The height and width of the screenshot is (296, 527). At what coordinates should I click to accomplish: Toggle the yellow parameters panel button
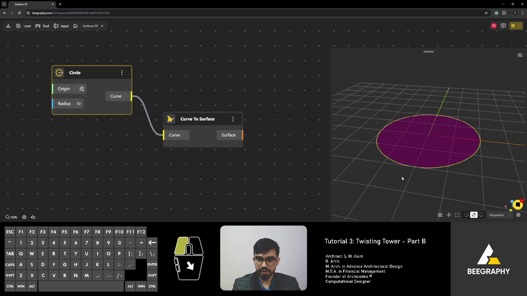click(513, 26)
